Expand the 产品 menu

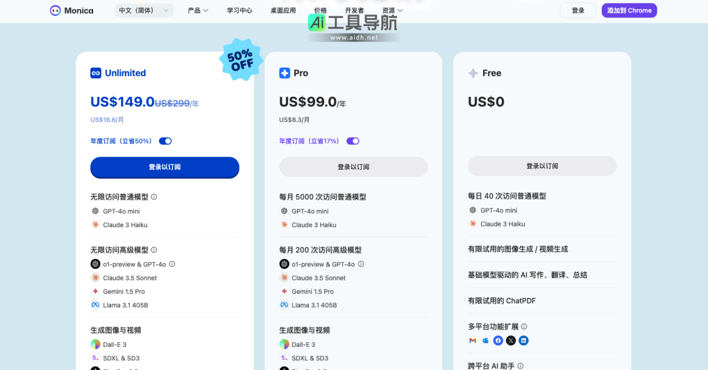click(x=198, y=10)
